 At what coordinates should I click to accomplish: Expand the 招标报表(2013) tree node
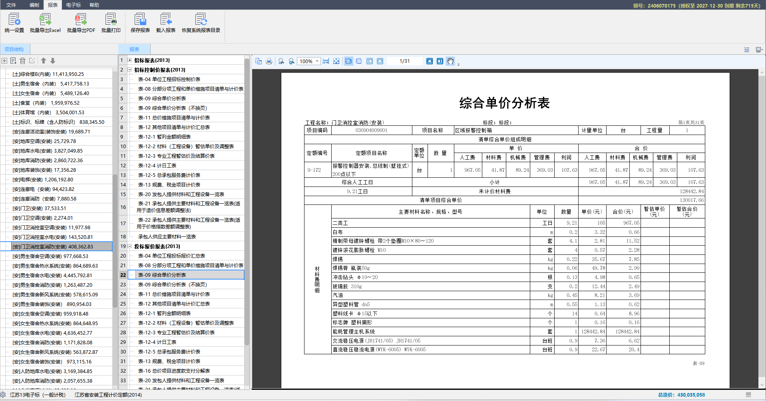(x=129, y=60)
